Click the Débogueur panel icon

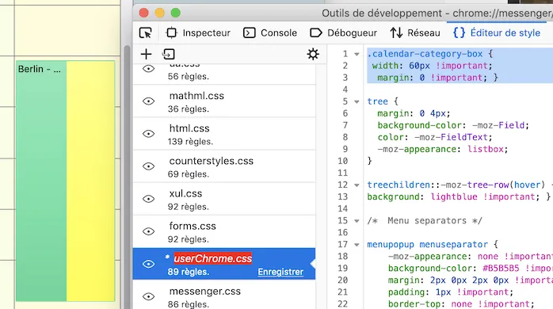(x=315, y=32)
